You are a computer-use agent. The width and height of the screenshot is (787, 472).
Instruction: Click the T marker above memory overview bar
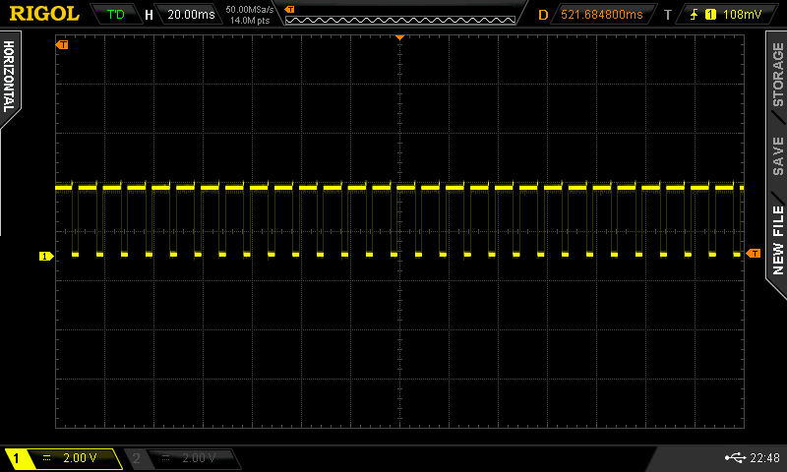click(x=289, y=9)
